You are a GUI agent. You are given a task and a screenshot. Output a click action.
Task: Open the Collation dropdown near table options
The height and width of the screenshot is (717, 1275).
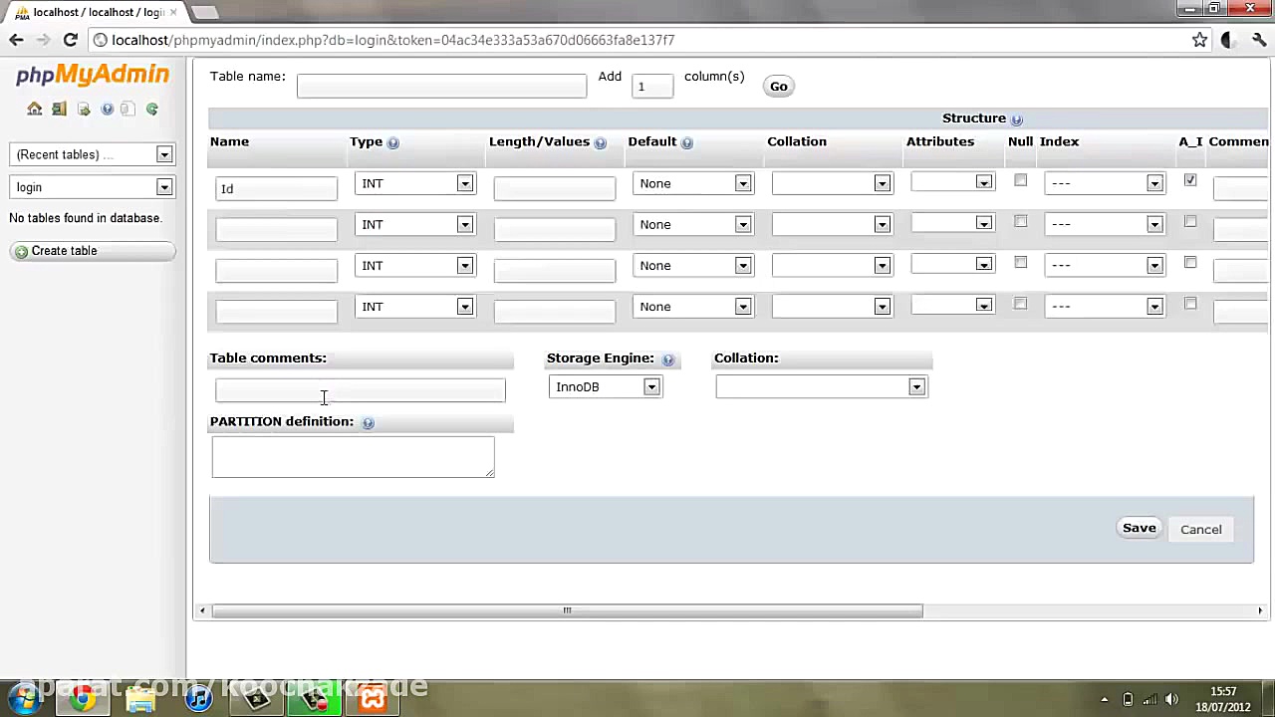coord(914,386)
